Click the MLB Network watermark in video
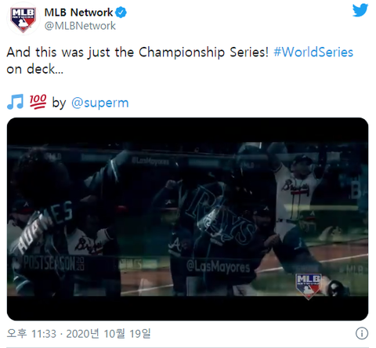The width and height of the screenshot is (376, 348). tap(308, 286)
